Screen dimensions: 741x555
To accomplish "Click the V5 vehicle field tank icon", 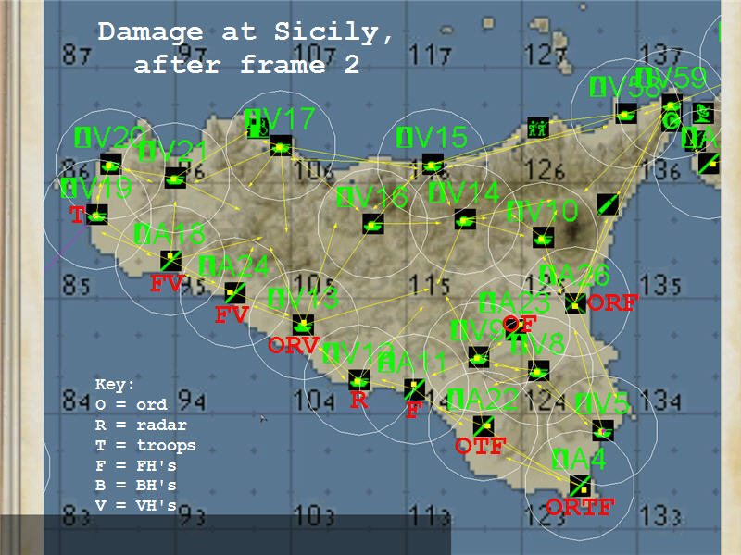I will point(603,431).
